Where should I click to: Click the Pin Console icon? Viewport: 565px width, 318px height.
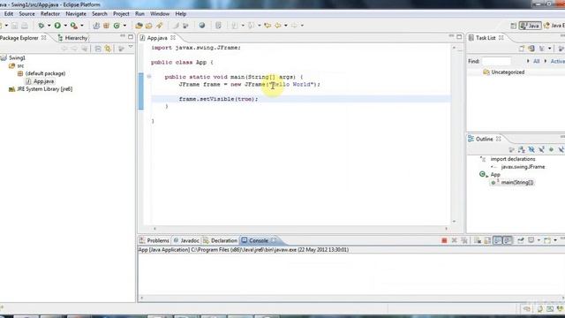(521, 240)
